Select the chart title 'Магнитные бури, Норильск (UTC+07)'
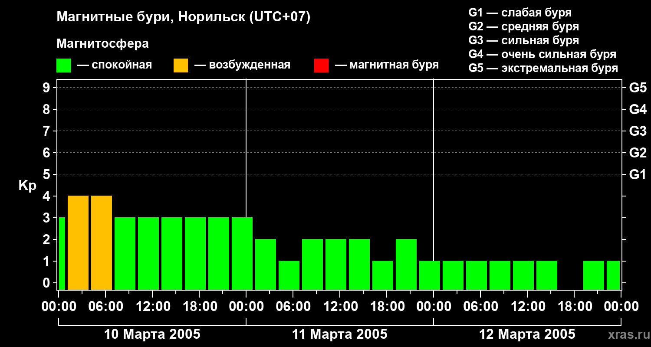Image resolution: width=651 pixels, height=347 pixels. (184, 17)
